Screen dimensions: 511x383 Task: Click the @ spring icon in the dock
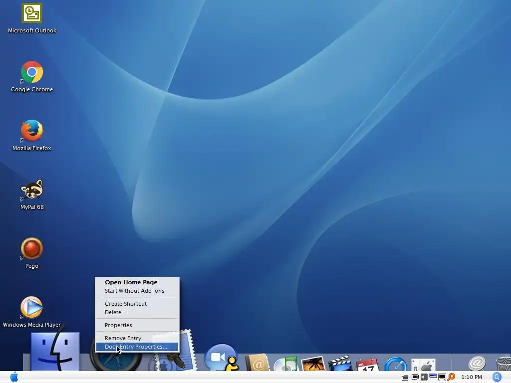click(477, 364)
